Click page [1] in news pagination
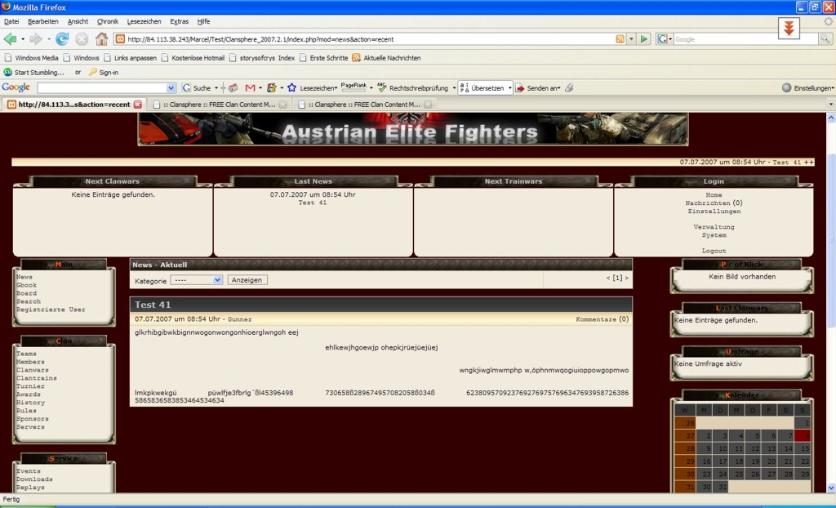836x508 pixels. pos(617,278)
